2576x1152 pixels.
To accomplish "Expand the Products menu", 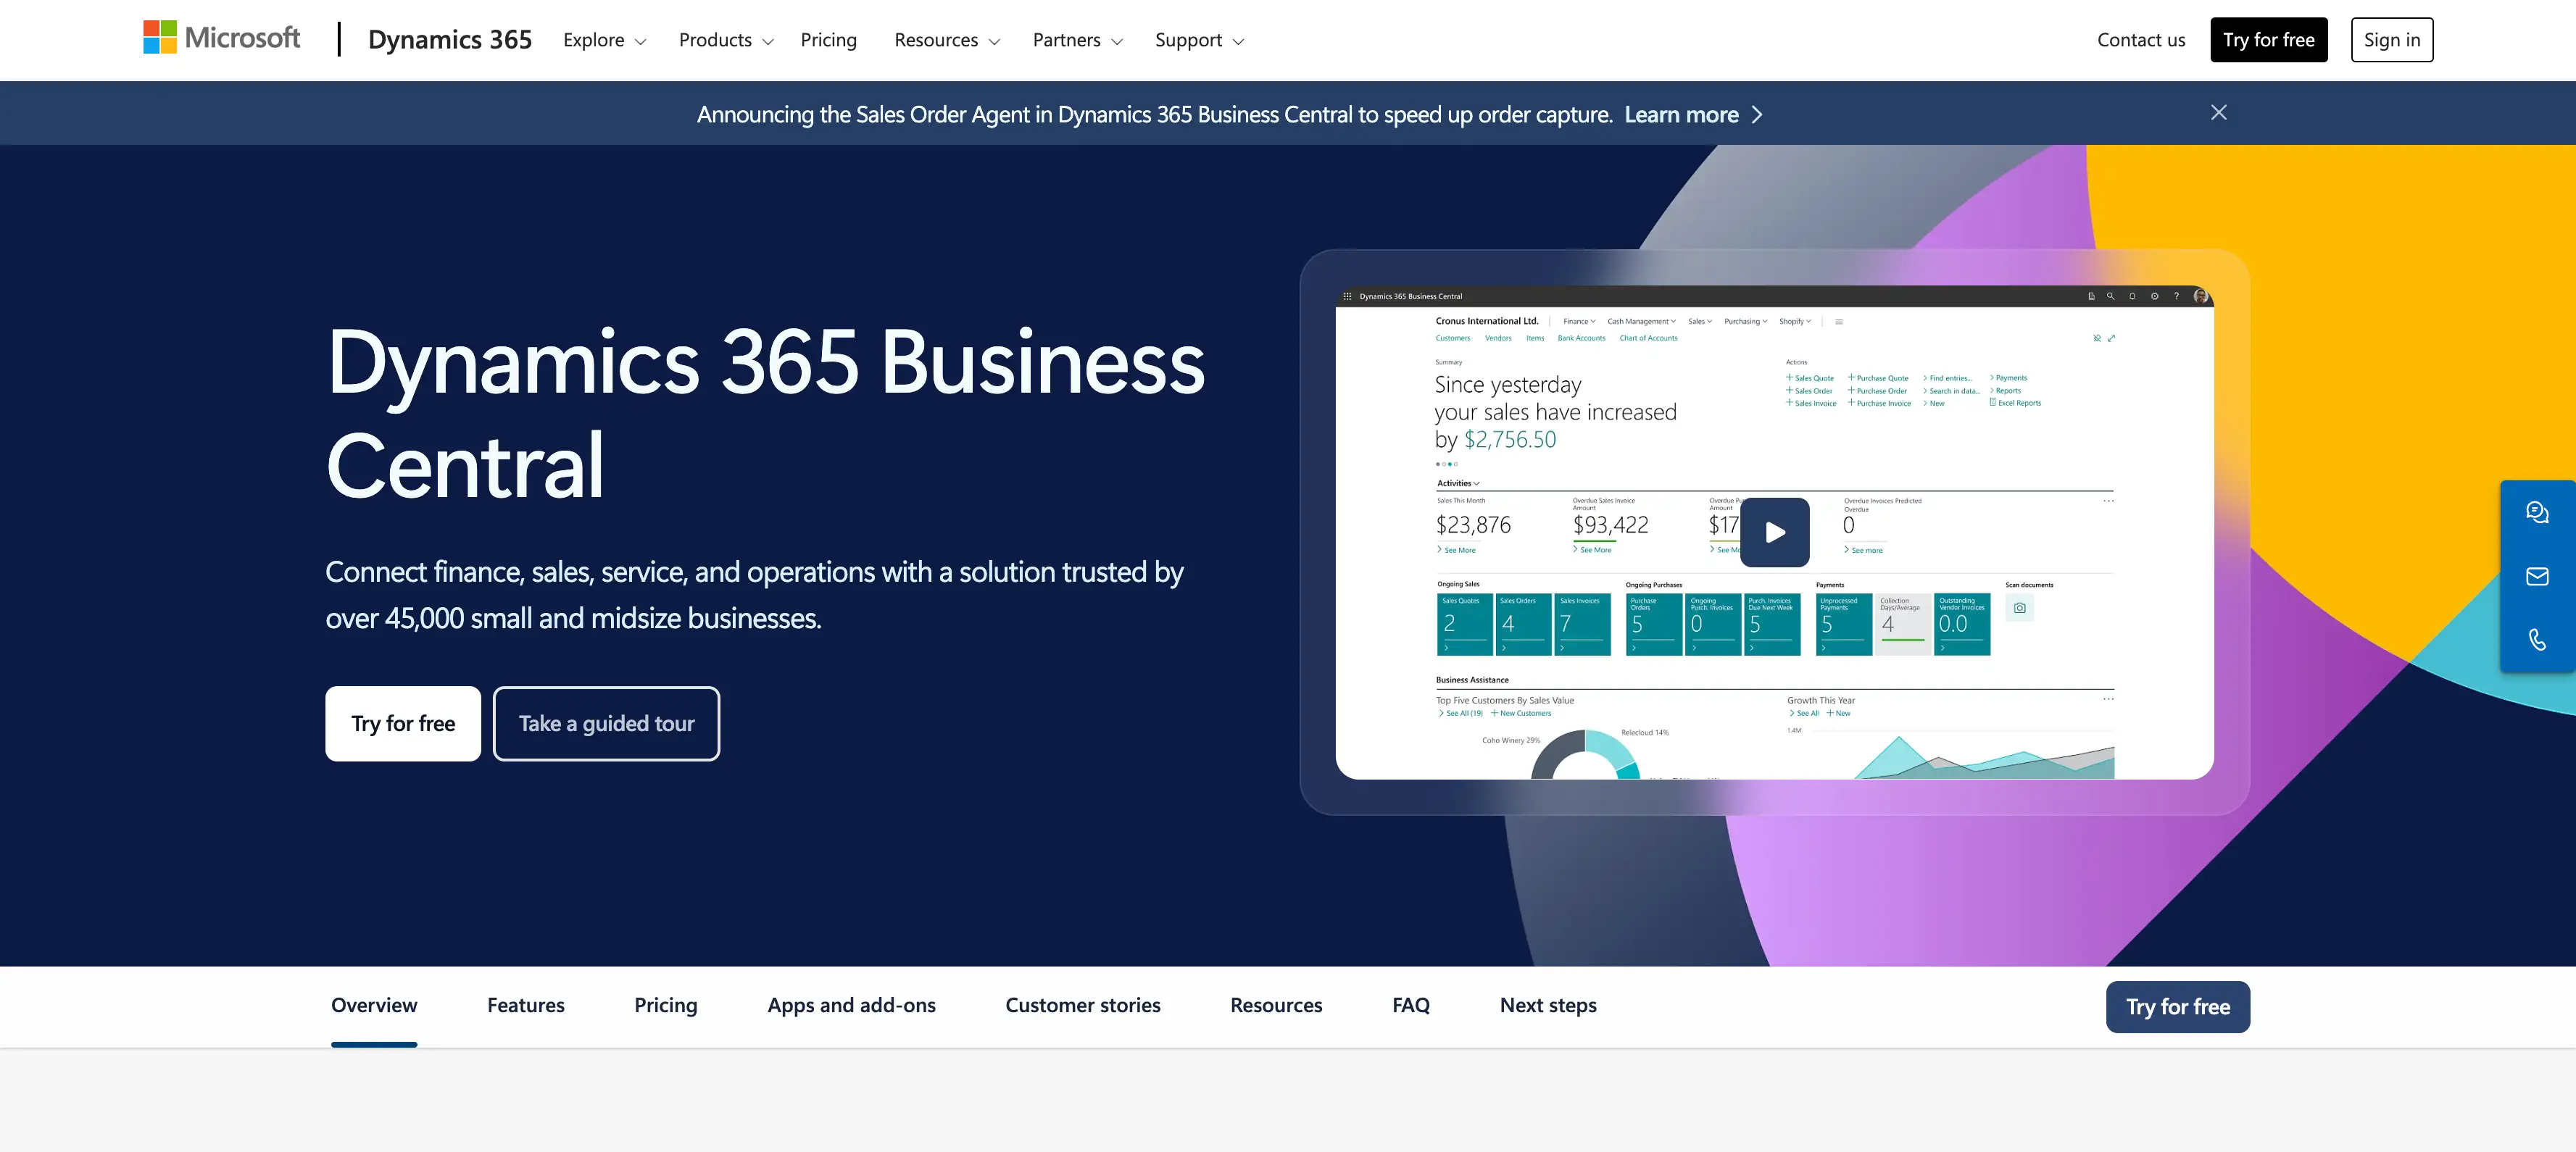I will [x=726, y=40].
